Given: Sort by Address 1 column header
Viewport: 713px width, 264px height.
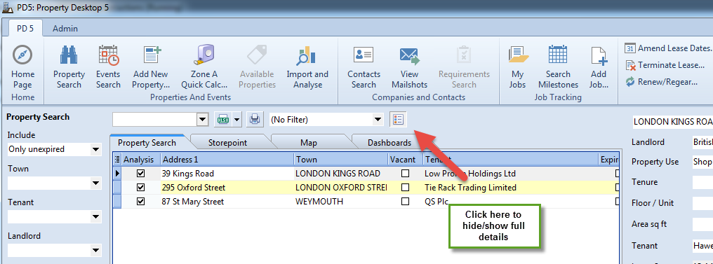Looking at the screenshot, I should 227,160.
